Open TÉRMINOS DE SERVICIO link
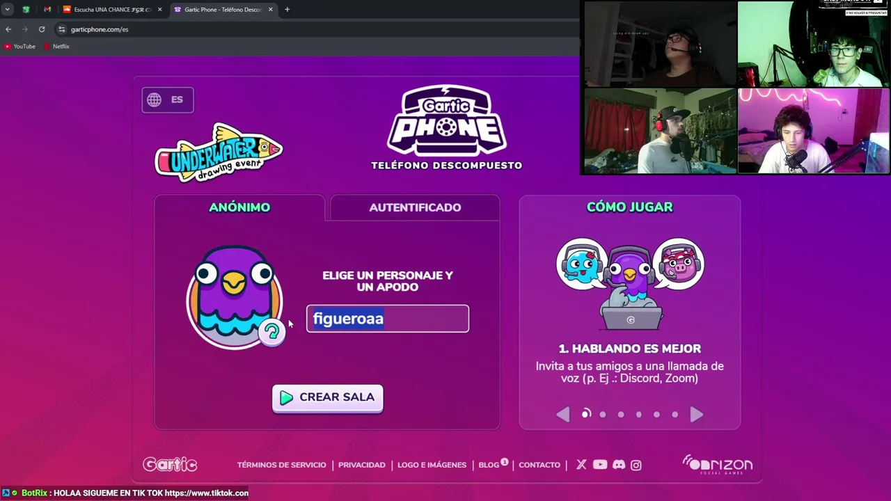The height and width of the screenshot is (501, 891). pyautogui.click(x=281, y=465)
